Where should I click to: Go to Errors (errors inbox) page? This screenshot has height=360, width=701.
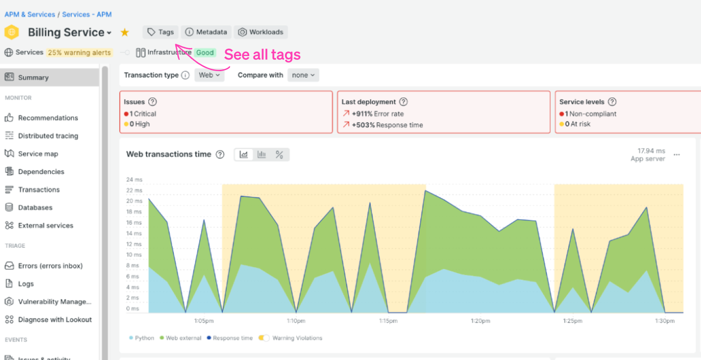click(50, 266)
